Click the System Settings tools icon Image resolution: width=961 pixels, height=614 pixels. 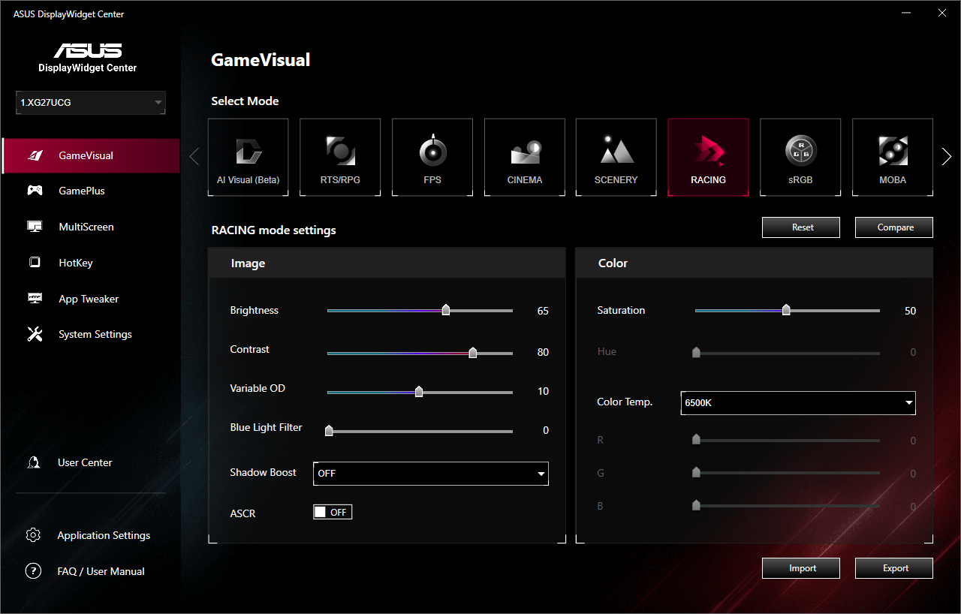tap(35, 334)
